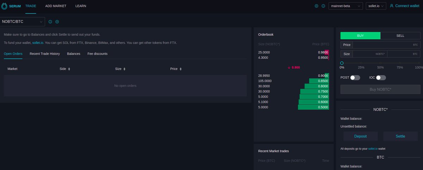Click the slider handle at 0%
The width and height of the screenshot is (423, 170).
pyautogui.click(x=342, y=63)
